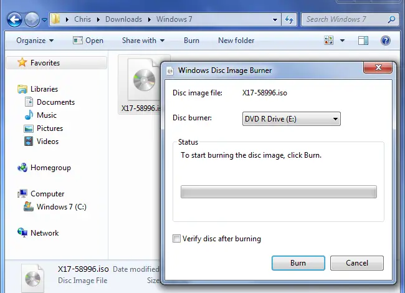Click the Cancel button in dialog
405x293 pixels.
point(357,263)
